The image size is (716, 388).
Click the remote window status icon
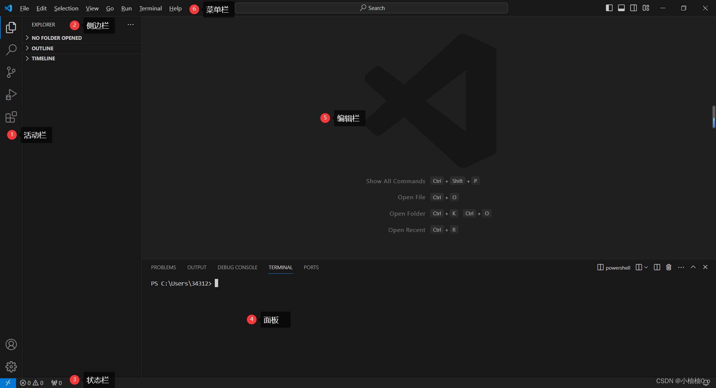pos(8,383)
